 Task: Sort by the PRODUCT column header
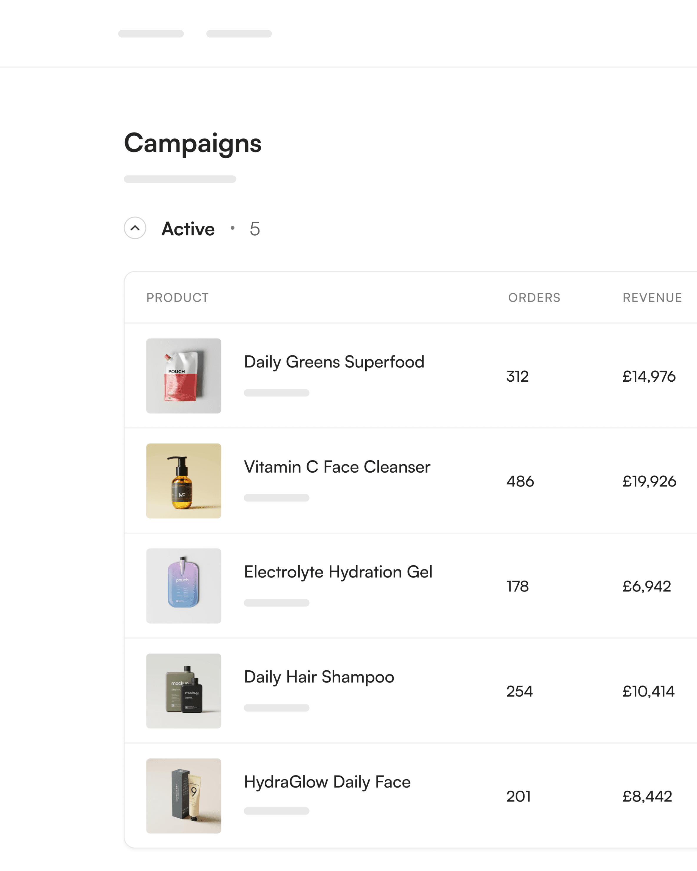coord(177,298)
